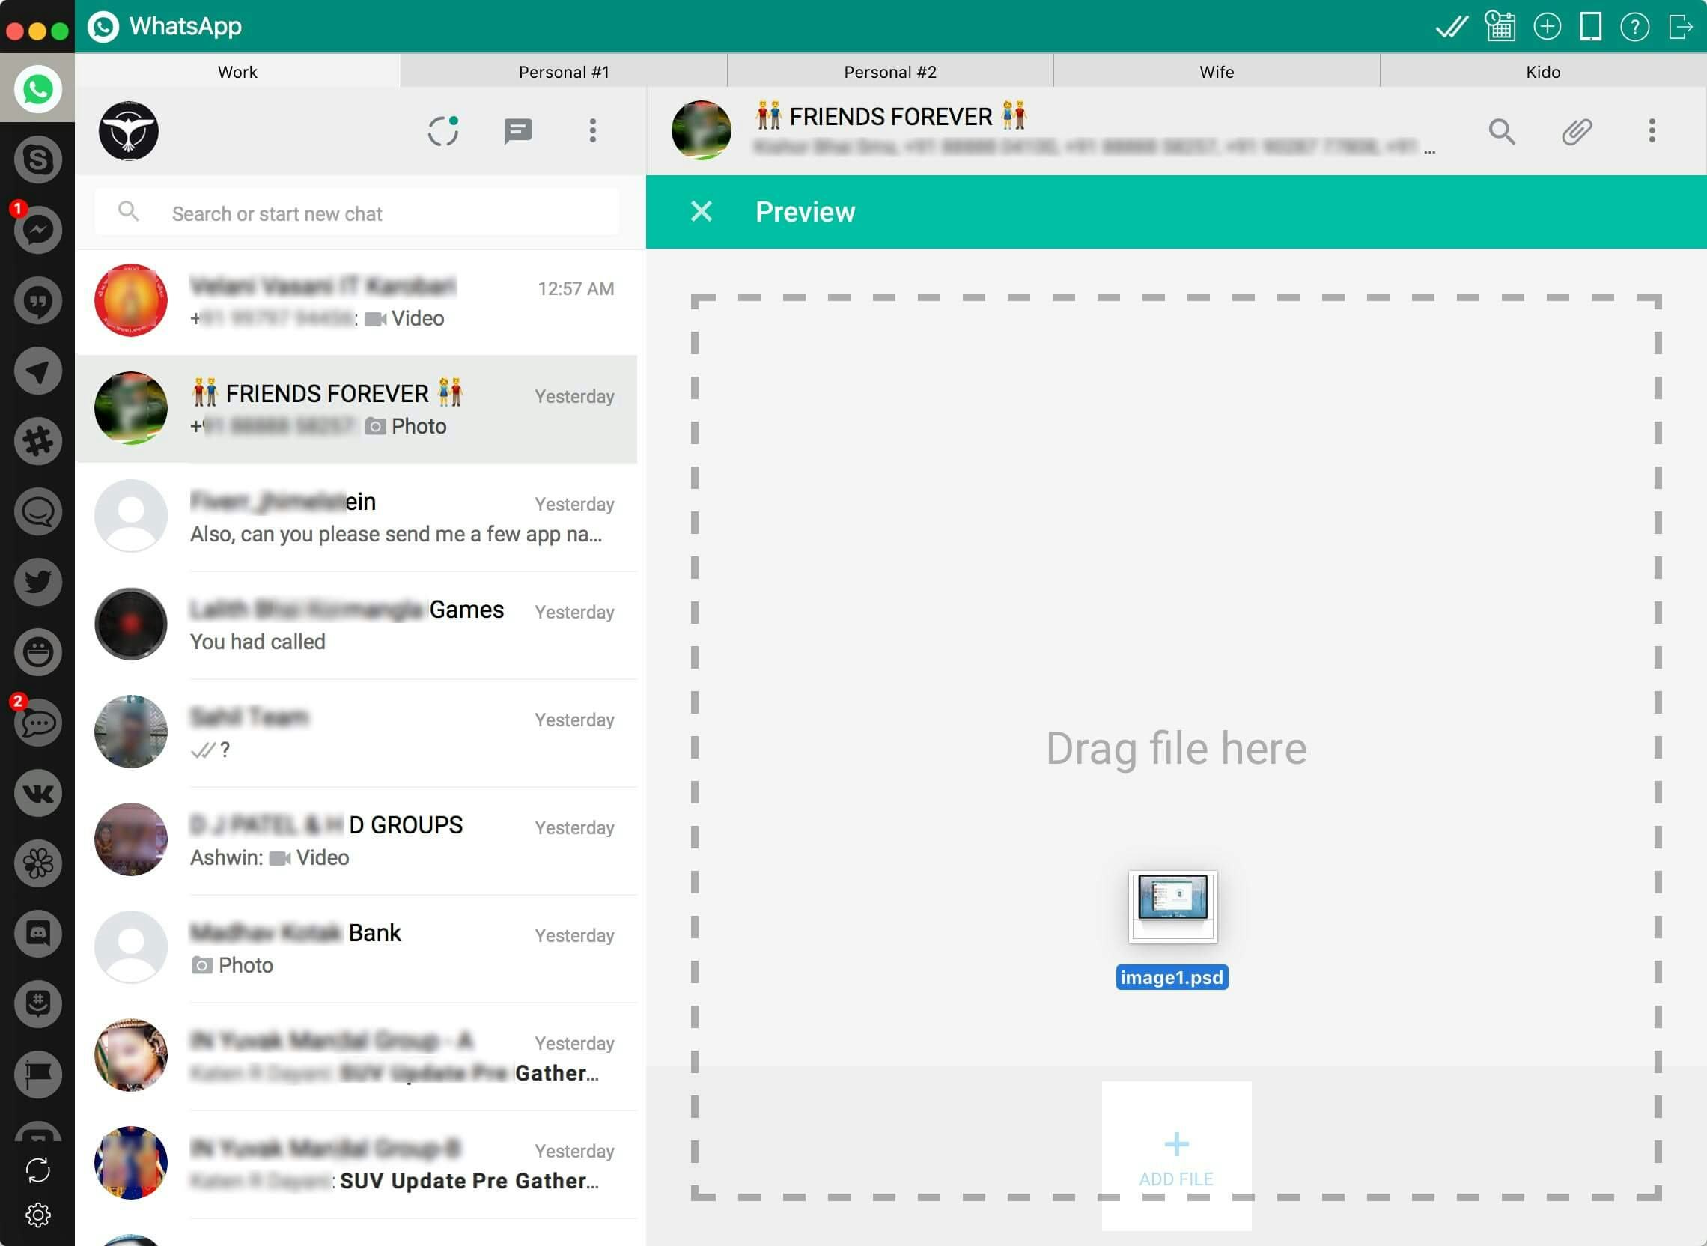Close the Preview panel
This screenshot has width=1707, height=1246.
pos(701,212)
